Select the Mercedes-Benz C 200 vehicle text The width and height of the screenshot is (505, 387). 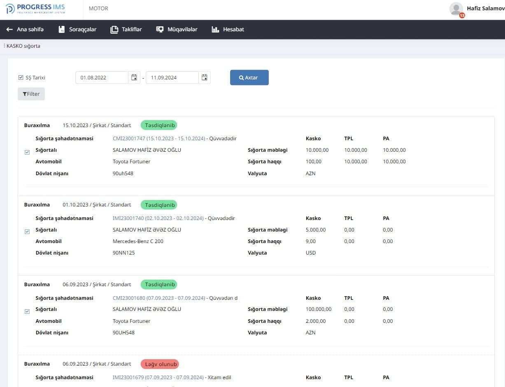click(x=138, y=241)
